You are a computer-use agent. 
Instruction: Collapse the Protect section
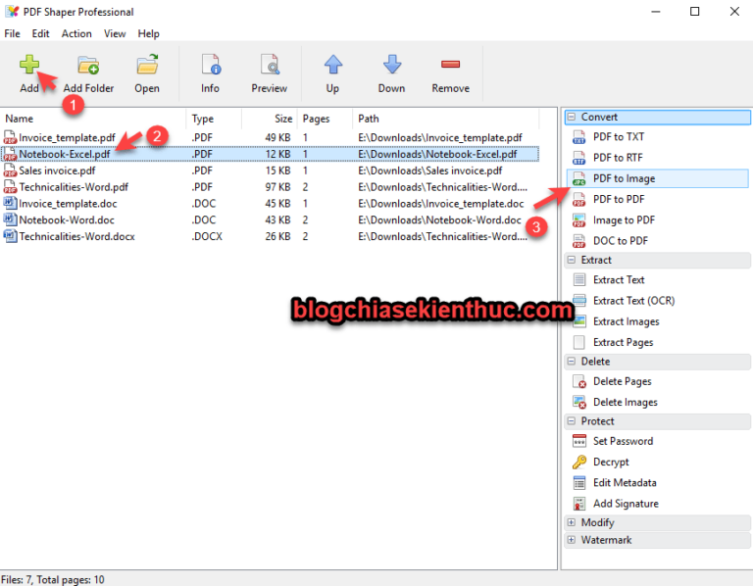pyautogui.click(x=571, y=421)
